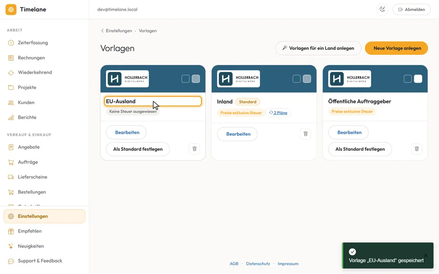Navigate to Projekte
This screenshot has width=439, height=274.
click(44, 88)
